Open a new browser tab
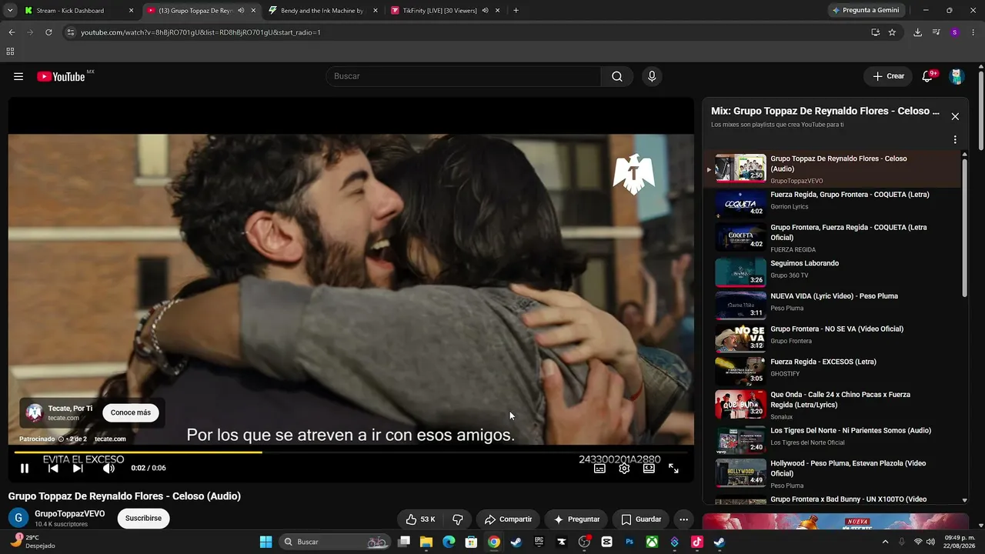This screenshot has height=554, width=985. (516, 11)
